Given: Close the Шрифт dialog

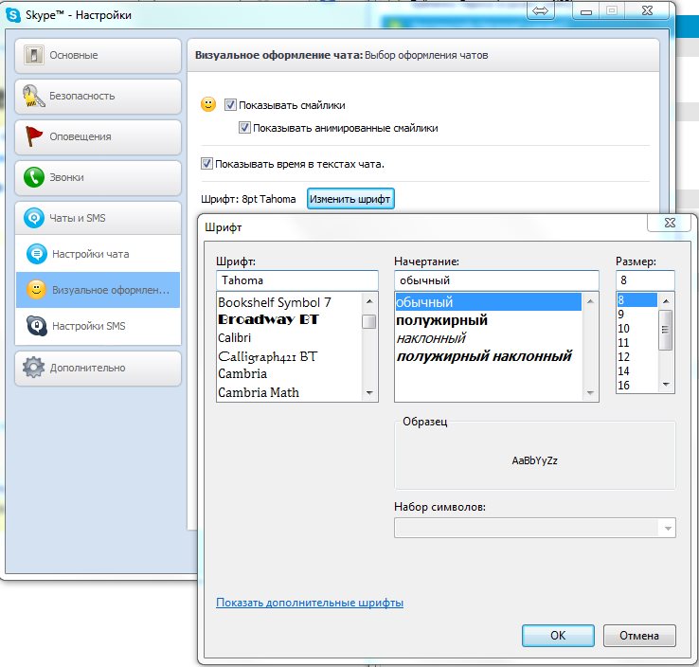Looking at the screenshot, I should pyautogui.click(x=670, y=223).
